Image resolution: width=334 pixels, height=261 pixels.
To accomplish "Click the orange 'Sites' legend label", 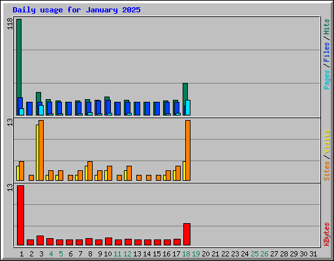I will 326,171.
